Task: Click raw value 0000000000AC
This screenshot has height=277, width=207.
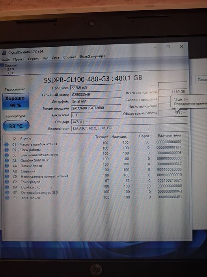Action: click(x=169, y=164)
